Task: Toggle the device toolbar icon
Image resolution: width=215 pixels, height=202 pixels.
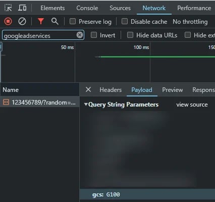Action: click(22, 8)
